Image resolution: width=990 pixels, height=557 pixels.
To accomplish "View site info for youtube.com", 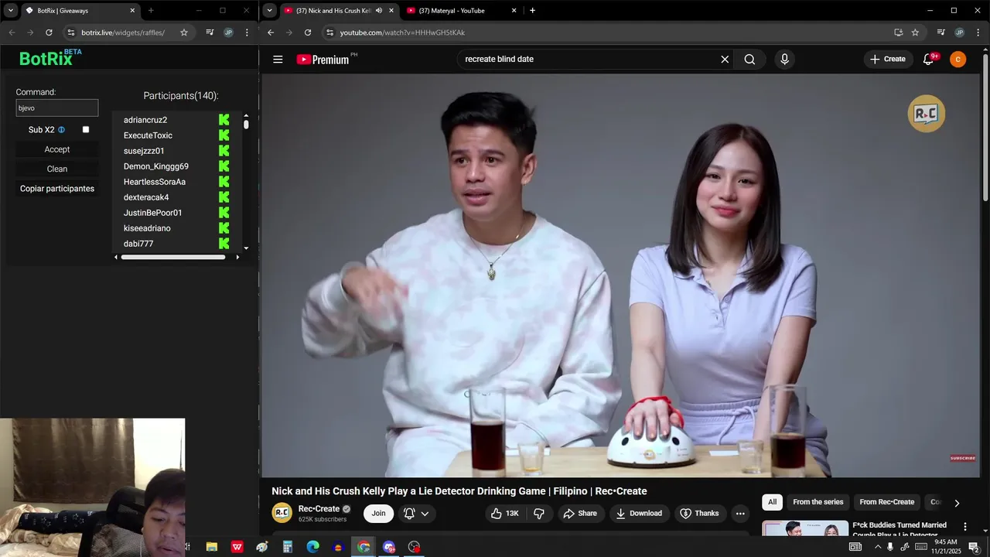I will [x=330, y=32].
